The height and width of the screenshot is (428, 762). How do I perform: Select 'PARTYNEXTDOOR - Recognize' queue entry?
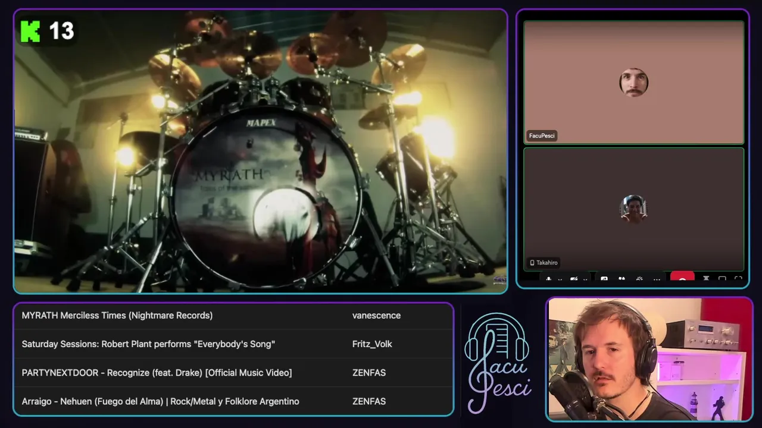tap(233, 373)
